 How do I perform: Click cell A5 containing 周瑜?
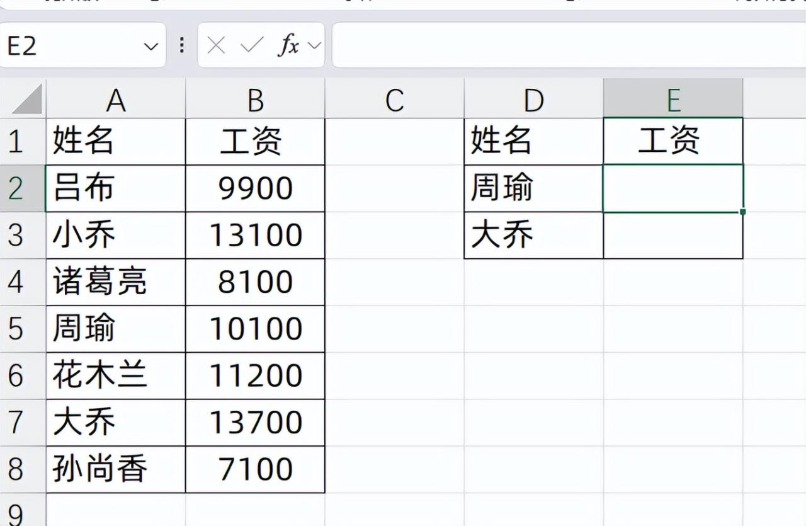(116, 329)
